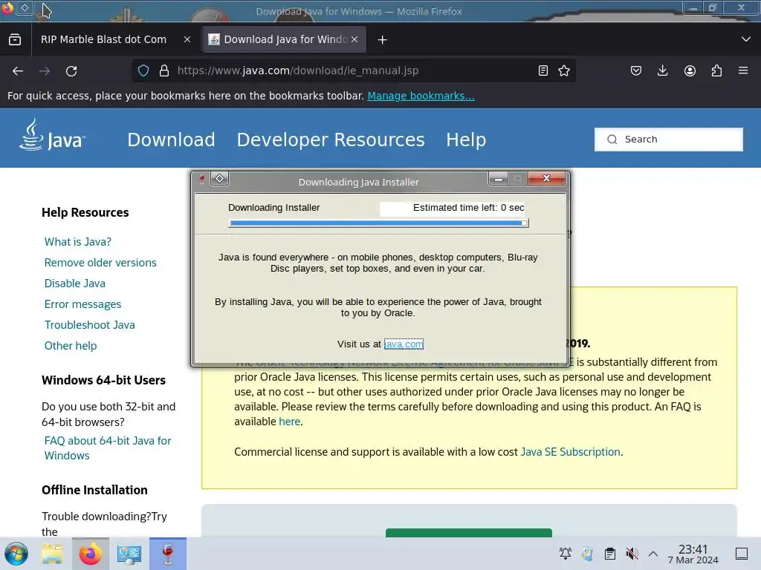Close the Downloading Java Installer dialog
The image size is (761, 570).
point(546,178)
